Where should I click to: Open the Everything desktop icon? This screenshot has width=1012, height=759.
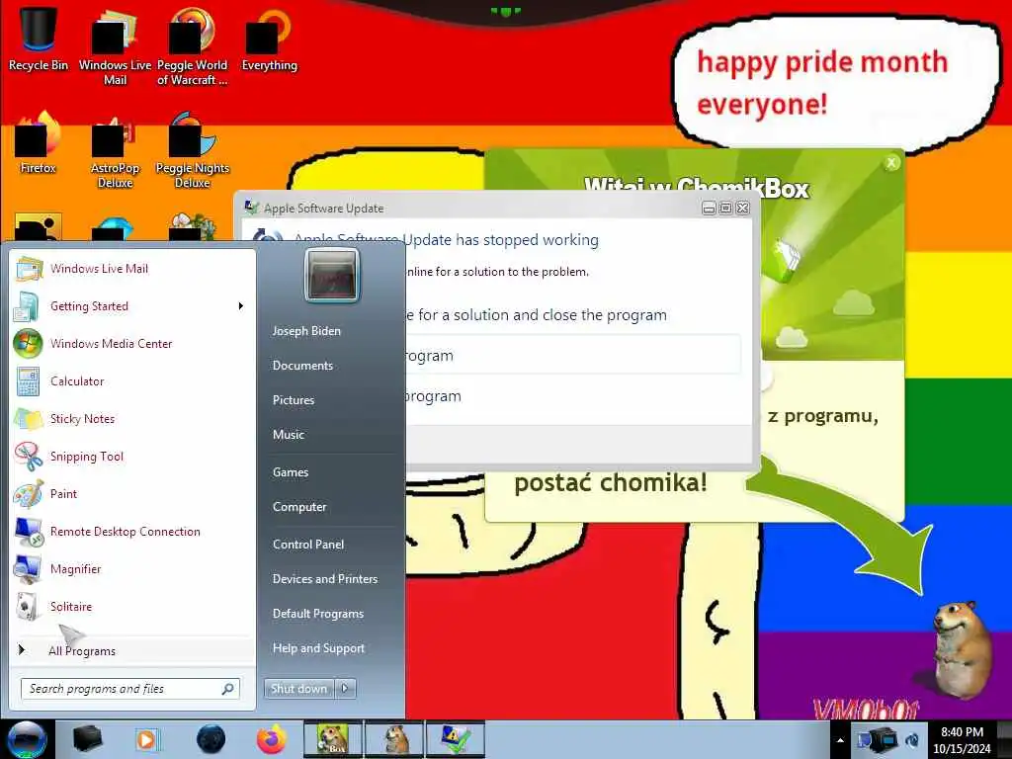tap(269, 40)
